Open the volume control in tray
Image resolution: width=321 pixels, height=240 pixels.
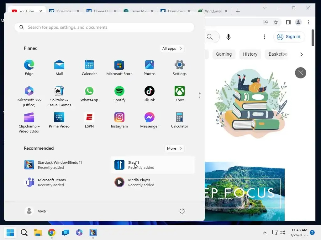(x=282, y=232)
